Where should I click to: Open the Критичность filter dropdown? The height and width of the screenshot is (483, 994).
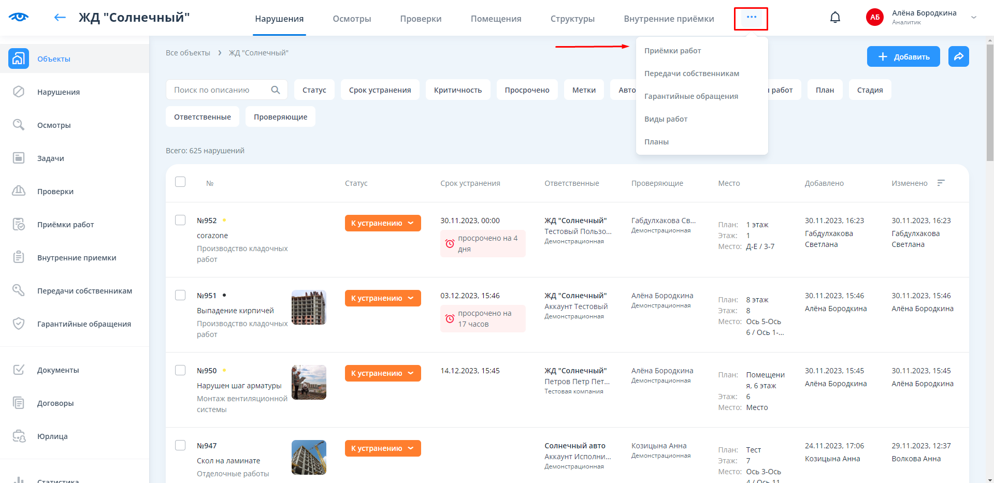[457, 90]
